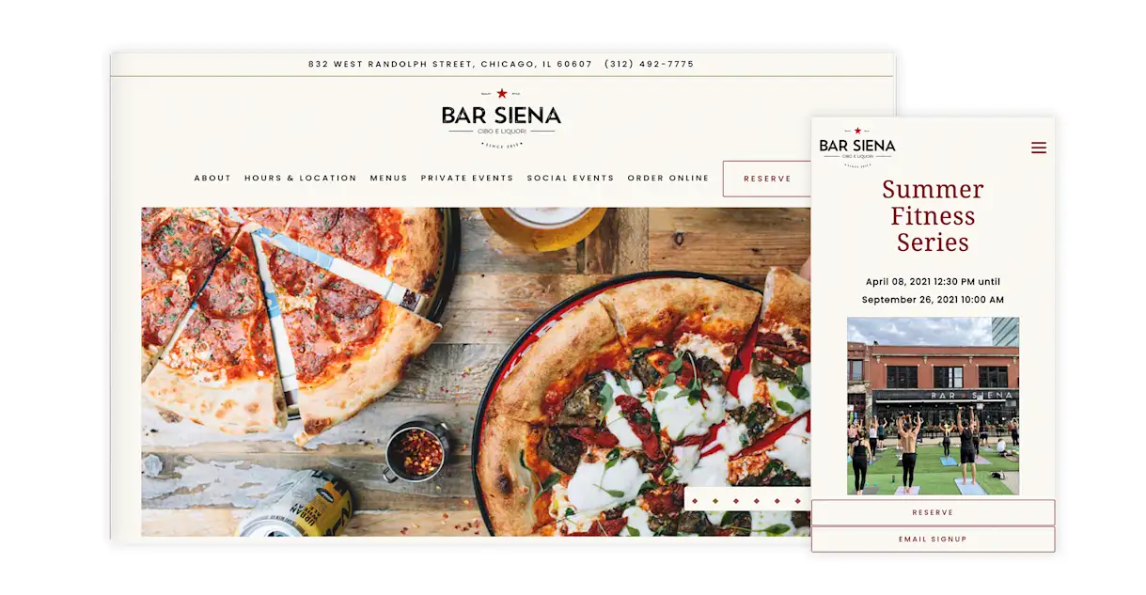Tap the Email Signup button
Viewport: 1146px width, 595px height.
(x=933, y=540)
